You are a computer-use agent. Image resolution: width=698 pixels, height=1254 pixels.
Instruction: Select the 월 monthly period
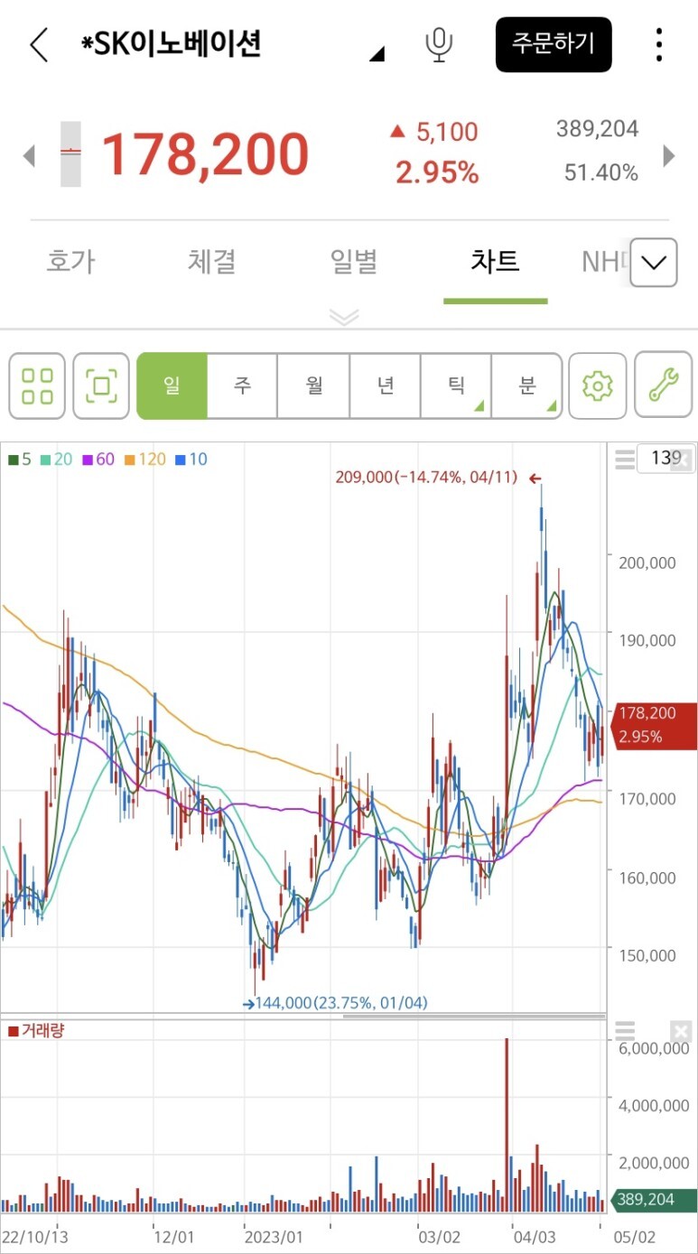coord(313,385)
